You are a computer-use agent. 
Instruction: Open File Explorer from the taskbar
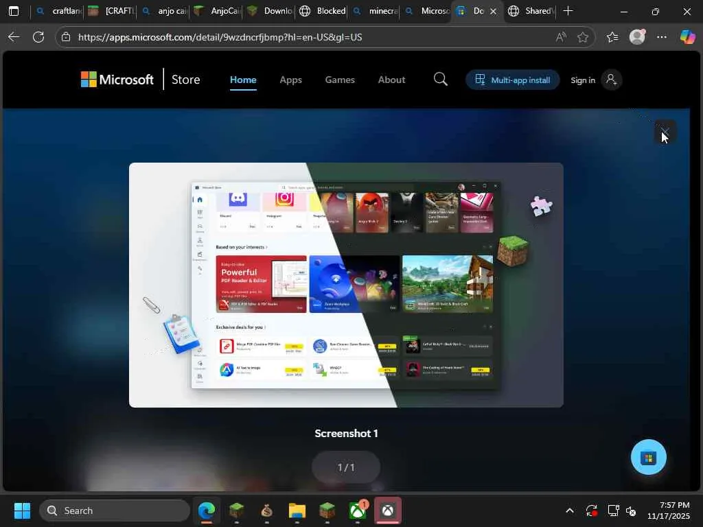(x=297, y=511)
